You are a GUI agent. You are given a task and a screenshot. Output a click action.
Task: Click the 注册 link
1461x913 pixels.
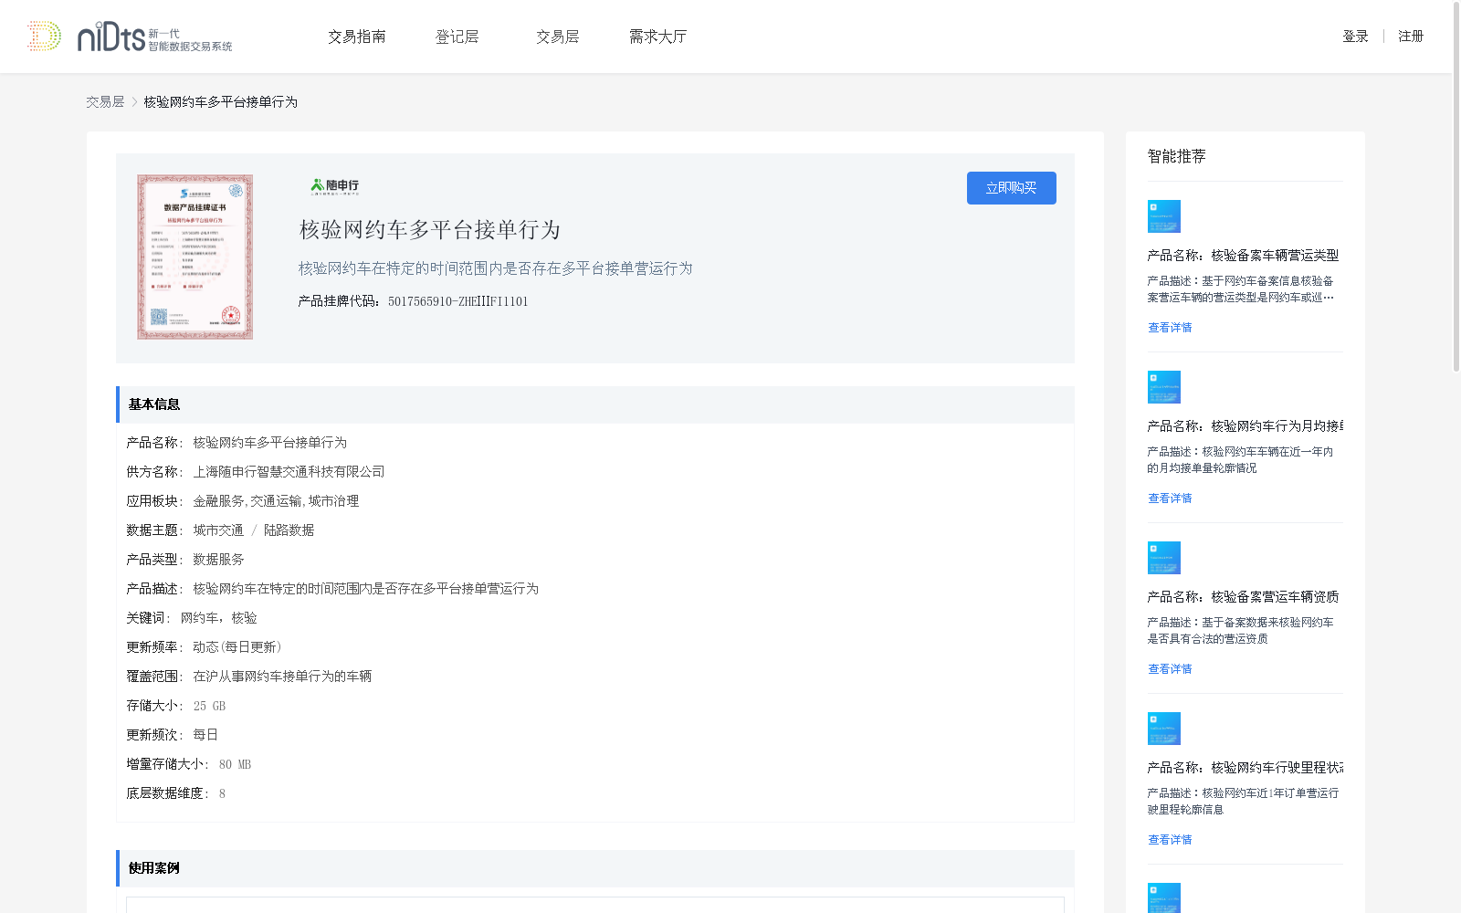(x=1411, y=37)
